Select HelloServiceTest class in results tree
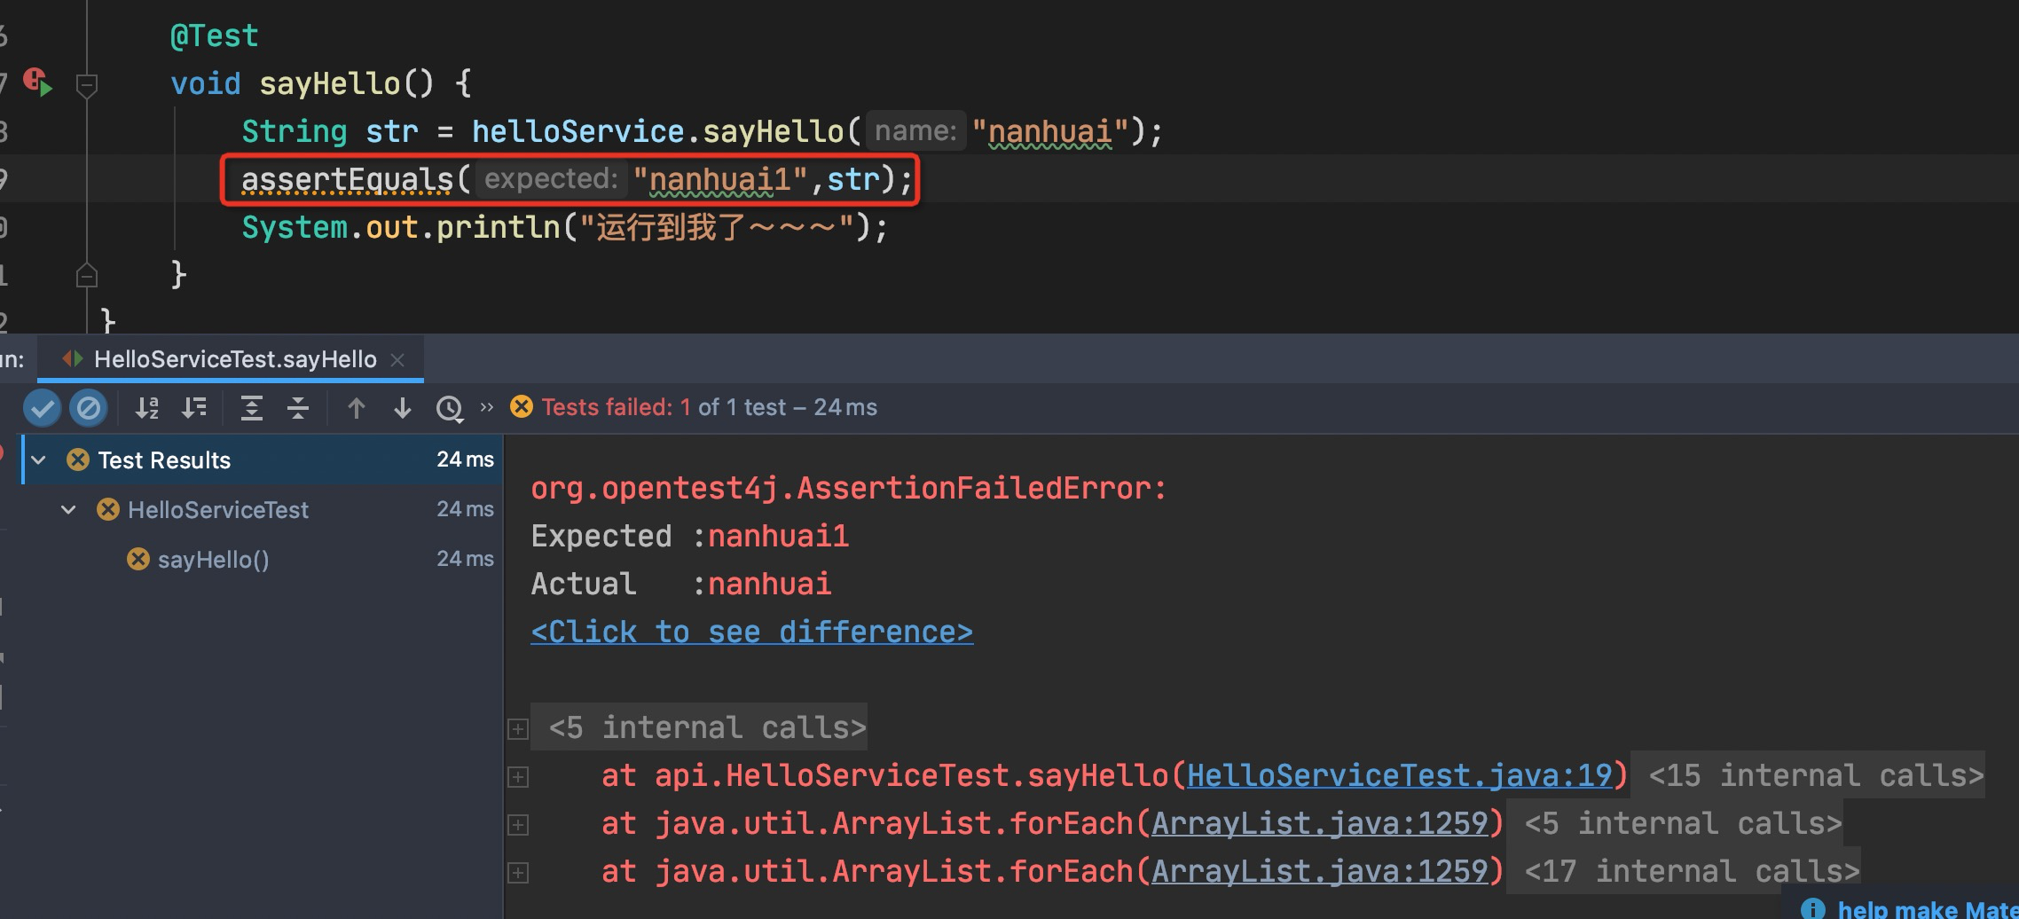 tap(218, 510)
